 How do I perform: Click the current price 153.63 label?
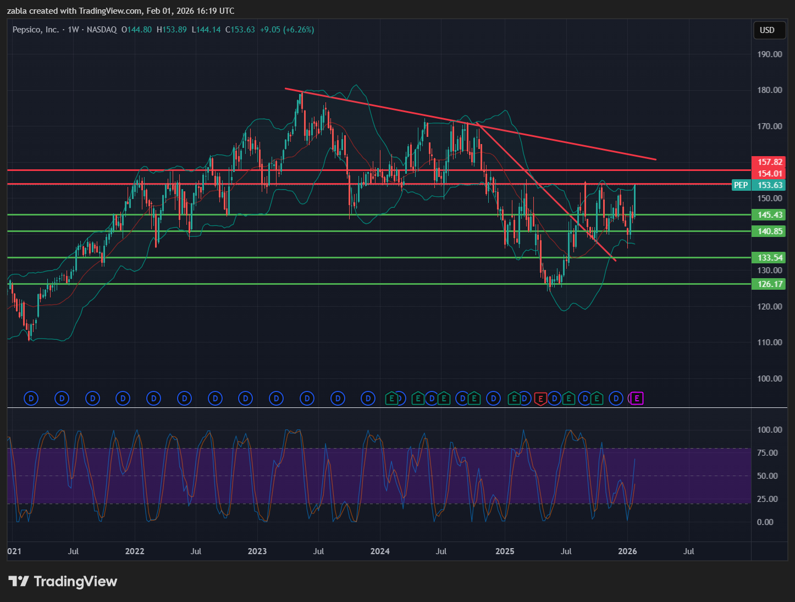click(769, 185)
